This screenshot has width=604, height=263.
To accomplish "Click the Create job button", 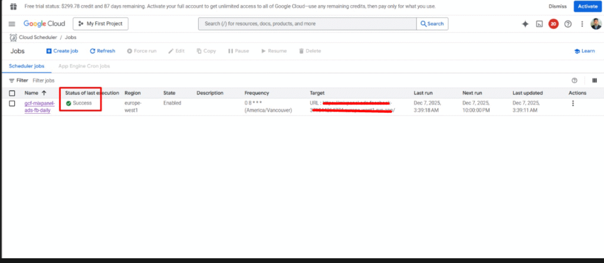I will coord(62,51).
